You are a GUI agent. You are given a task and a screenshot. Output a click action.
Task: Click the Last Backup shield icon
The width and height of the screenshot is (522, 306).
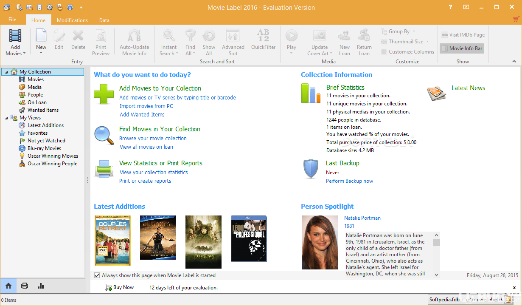tap(311, 169)
